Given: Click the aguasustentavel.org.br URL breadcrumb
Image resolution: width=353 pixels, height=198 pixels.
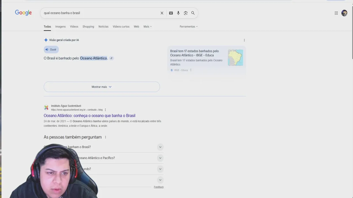Looking at the screenshot, I should click(77, 110).
